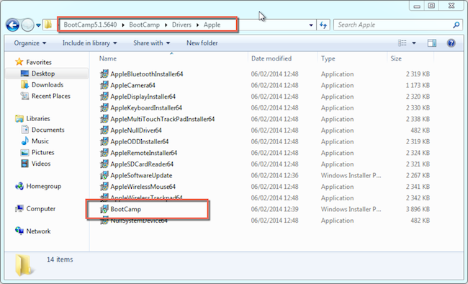Click the AppleCamera64 file icon
This screenshot has width=468, height=284.
[x=104, y=85]
